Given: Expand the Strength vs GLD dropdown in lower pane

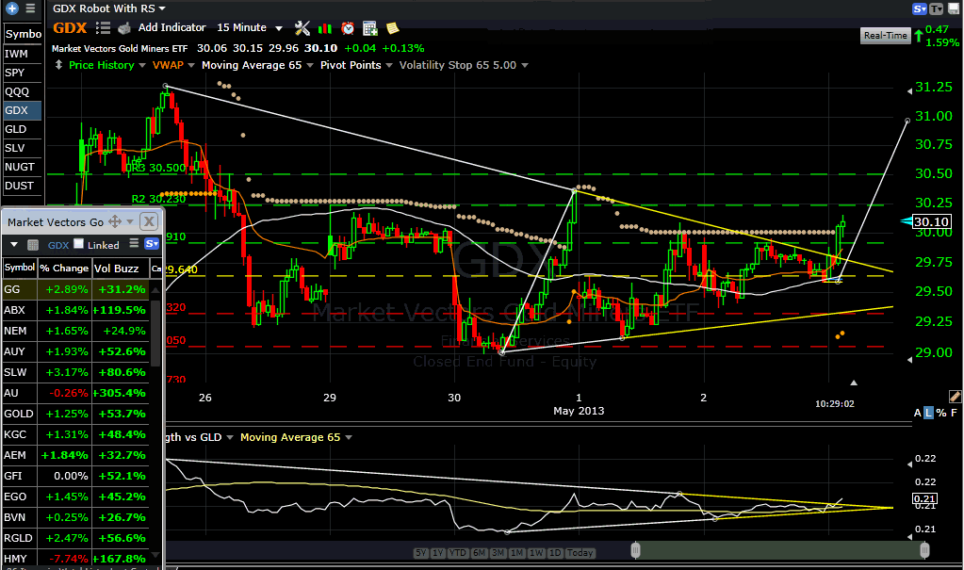Looking at the screenshot, I should [230, 437].
